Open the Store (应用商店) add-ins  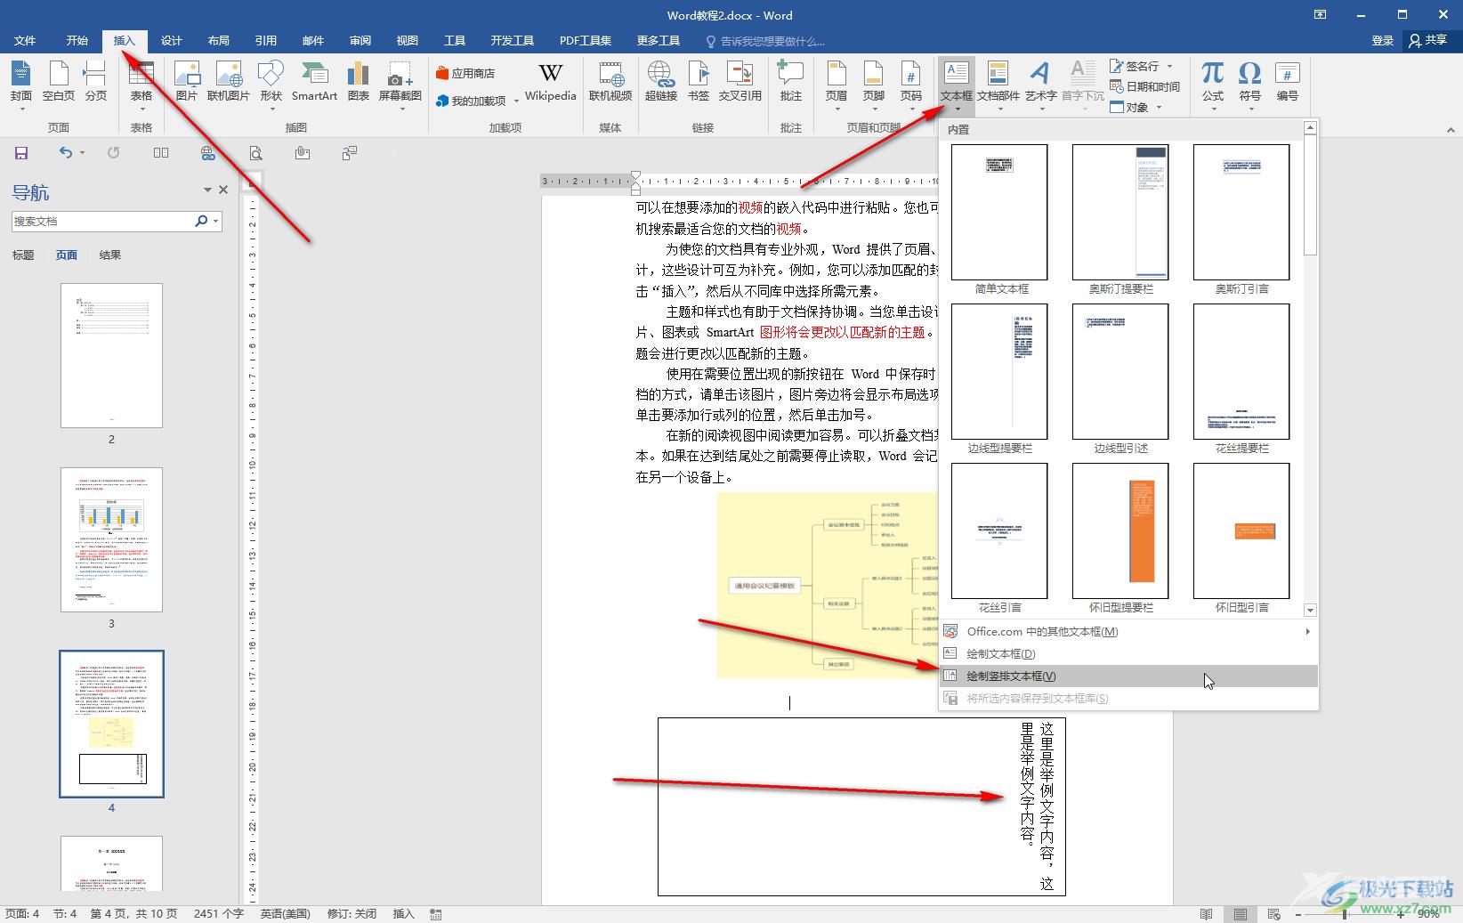tap(465, 73)
